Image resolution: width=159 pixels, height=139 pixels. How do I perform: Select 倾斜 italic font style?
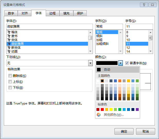point(107,36)
